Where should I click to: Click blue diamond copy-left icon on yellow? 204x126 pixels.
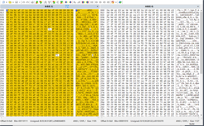point(87,2)
